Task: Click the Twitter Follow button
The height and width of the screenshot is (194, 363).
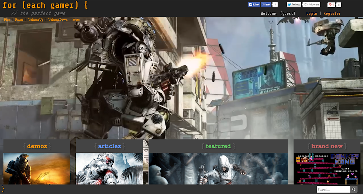Action: point(294,4)
